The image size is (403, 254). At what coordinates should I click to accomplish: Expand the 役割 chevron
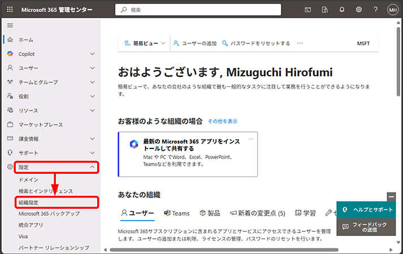pos(92,96)
